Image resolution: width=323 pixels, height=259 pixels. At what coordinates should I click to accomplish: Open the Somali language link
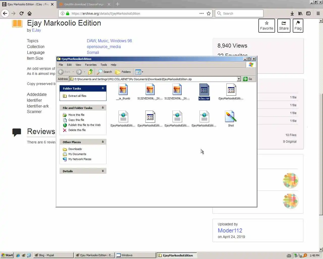[93, 52]
